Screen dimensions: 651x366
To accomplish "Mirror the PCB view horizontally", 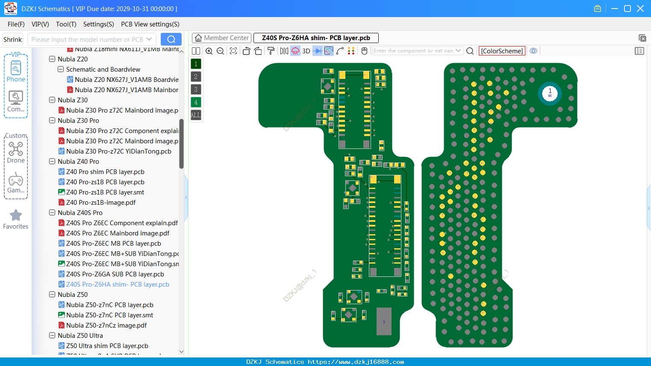I will point(284,51).
